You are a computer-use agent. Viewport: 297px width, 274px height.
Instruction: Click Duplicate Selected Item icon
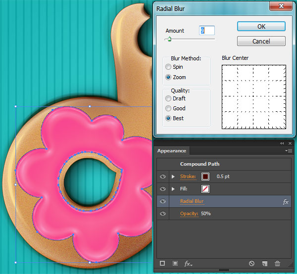click(x=265, y=264)
